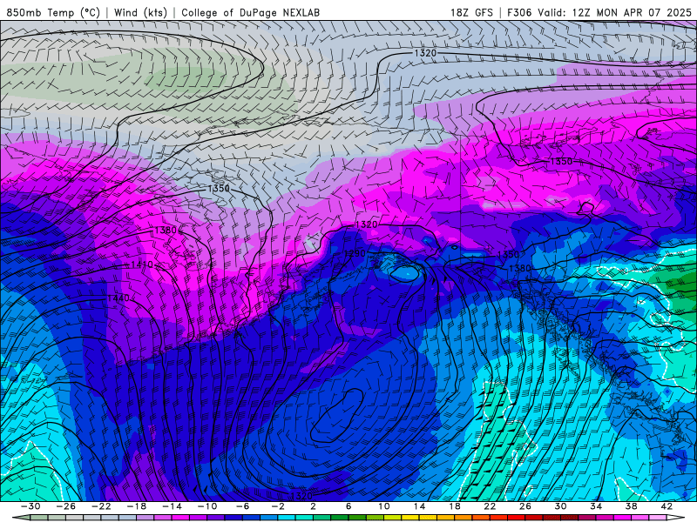Click the 38 tick on the temperature scale
Screen dimensions: 697x522
point(631,506)
